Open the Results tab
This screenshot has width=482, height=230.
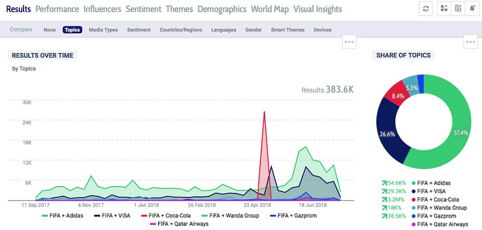tap(18, 9)
